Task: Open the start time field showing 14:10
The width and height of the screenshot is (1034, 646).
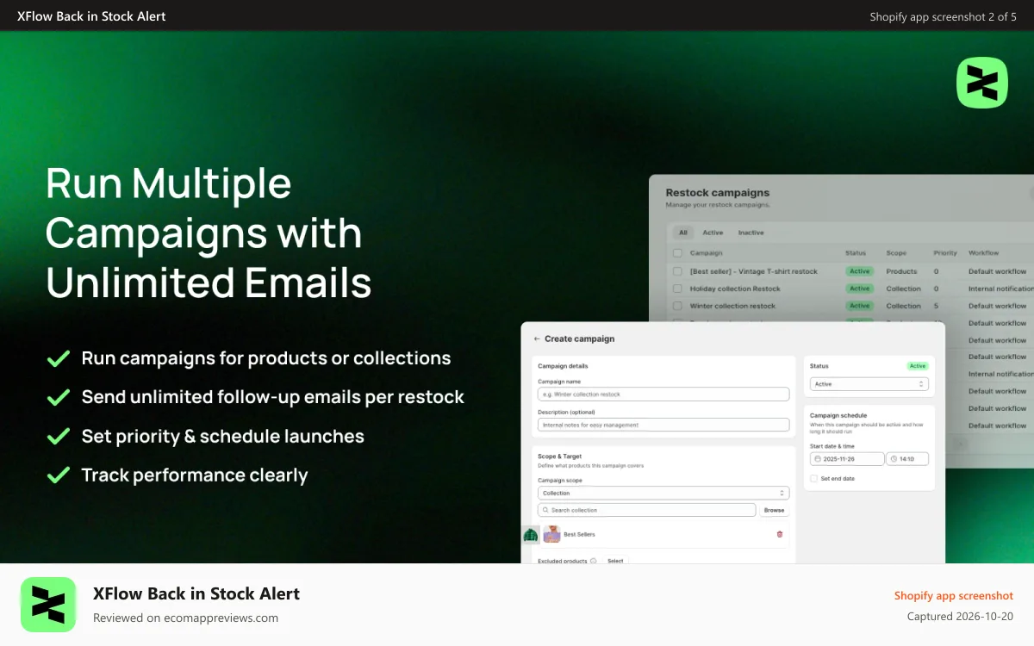Action: tap(908, 459)
